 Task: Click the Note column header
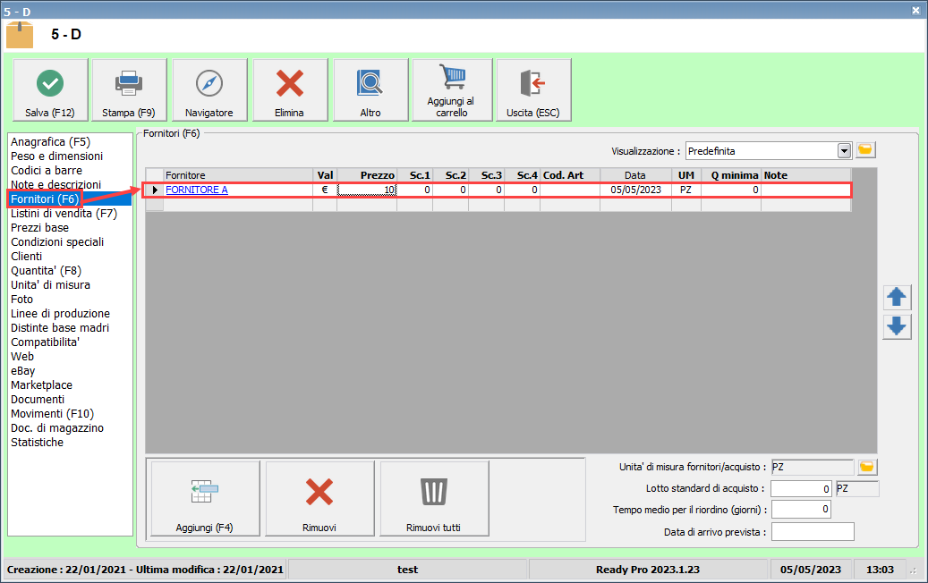(806, 175)
